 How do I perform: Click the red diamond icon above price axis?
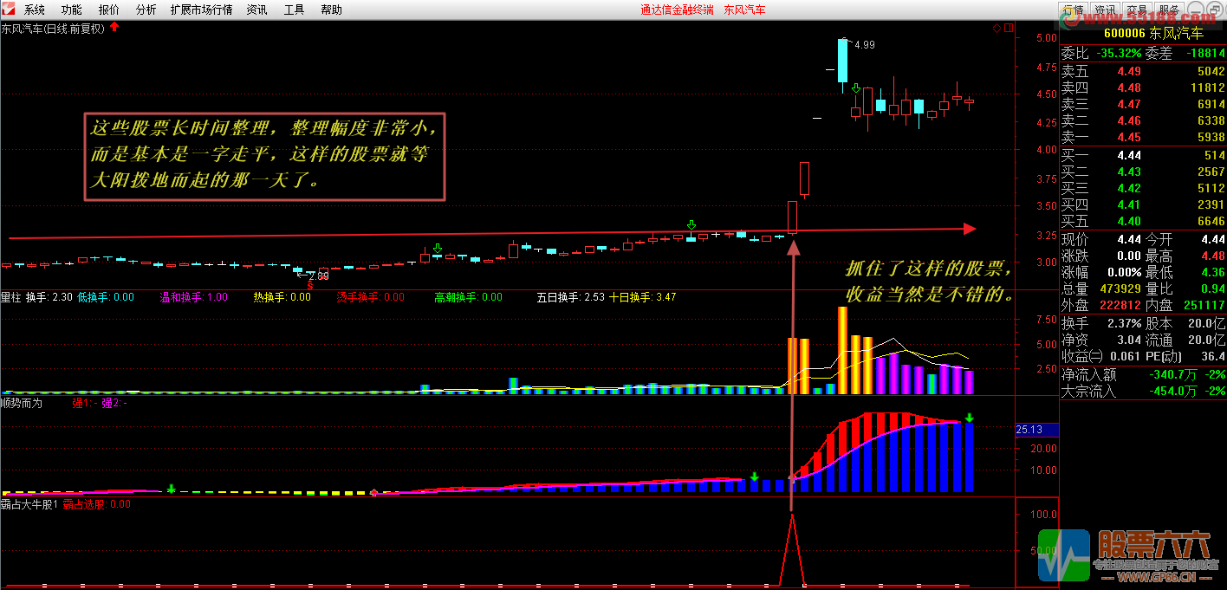tap(997, 28)
